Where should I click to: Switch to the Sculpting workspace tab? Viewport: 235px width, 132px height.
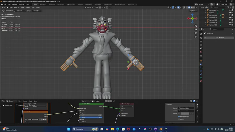coord(51,4)
